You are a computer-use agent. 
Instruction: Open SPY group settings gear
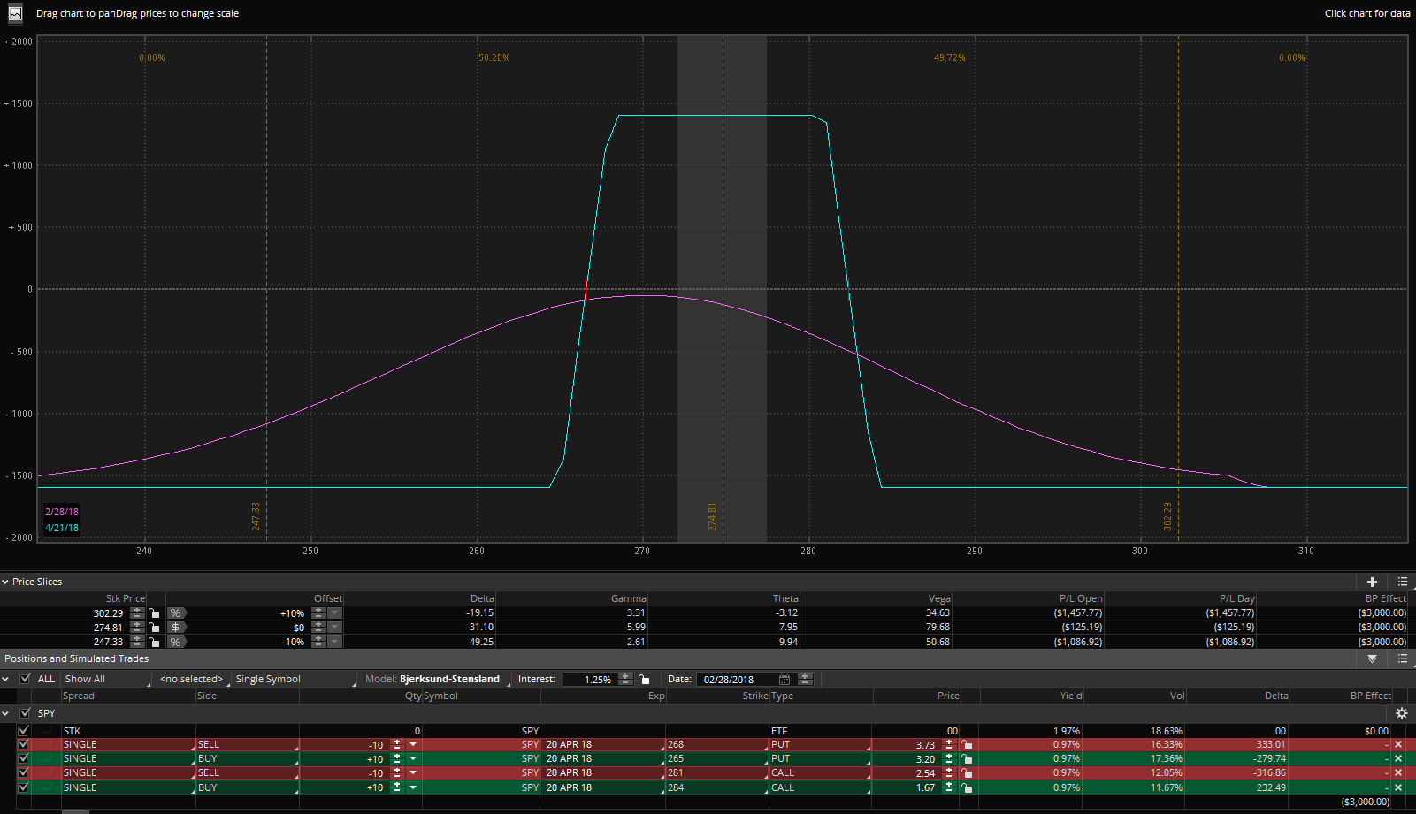tap(1401, 713)
